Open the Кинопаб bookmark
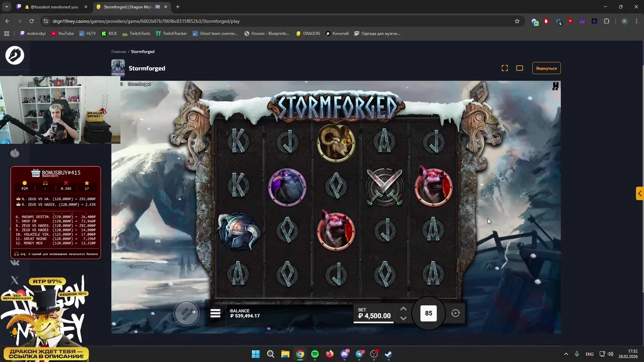The image size is (644, 362). click(x=338, y=34)
